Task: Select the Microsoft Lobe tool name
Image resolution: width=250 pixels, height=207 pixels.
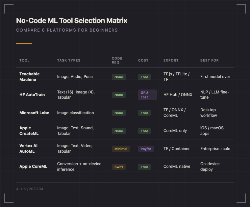Action: [34, 113]
